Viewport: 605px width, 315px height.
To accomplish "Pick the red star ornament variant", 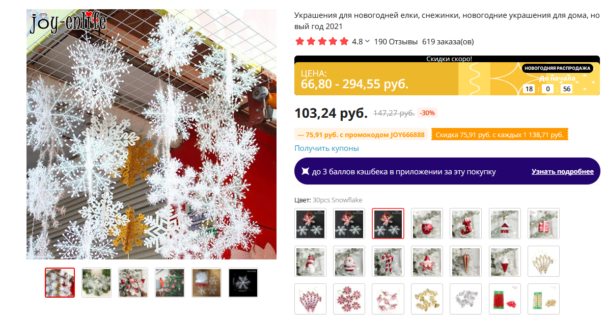I will (427, 261).
